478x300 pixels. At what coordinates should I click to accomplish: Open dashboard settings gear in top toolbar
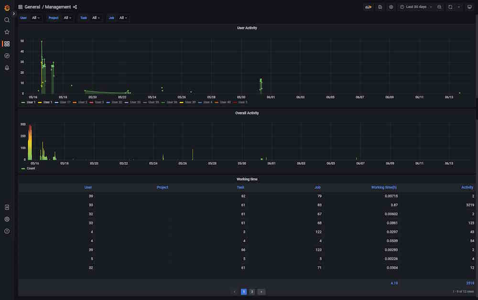click(x=391, y=7)
